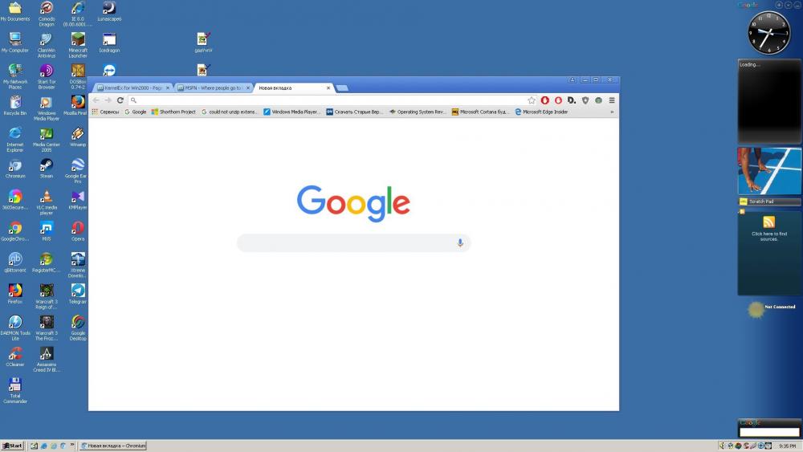Focus the Google search box

353,242
